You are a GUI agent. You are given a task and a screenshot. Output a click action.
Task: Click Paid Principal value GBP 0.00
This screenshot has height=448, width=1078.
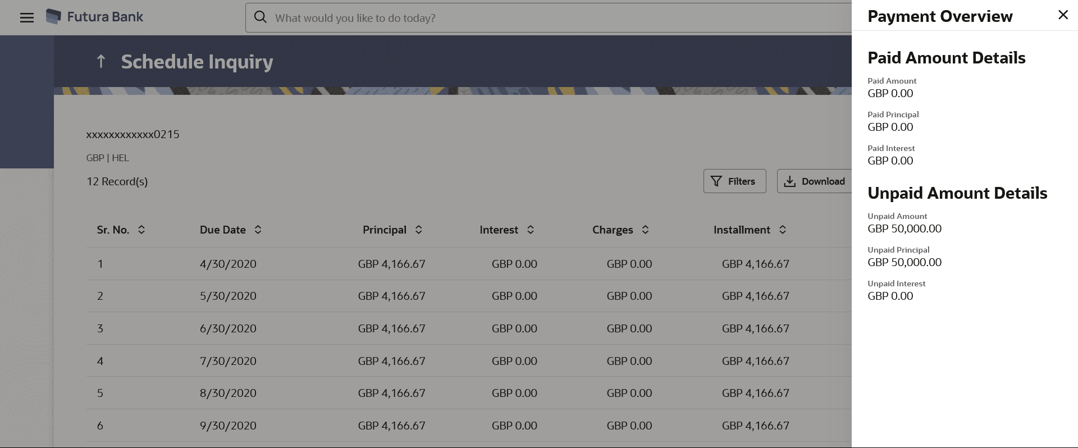(890, 127)
